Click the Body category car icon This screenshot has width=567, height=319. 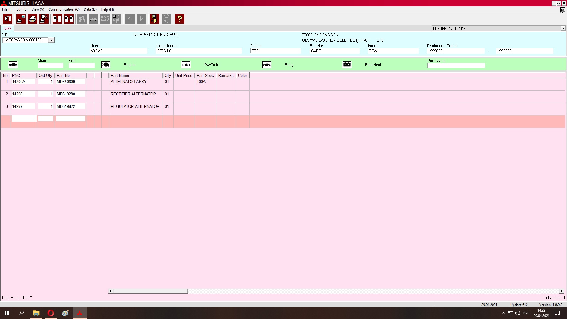[267, 65]
